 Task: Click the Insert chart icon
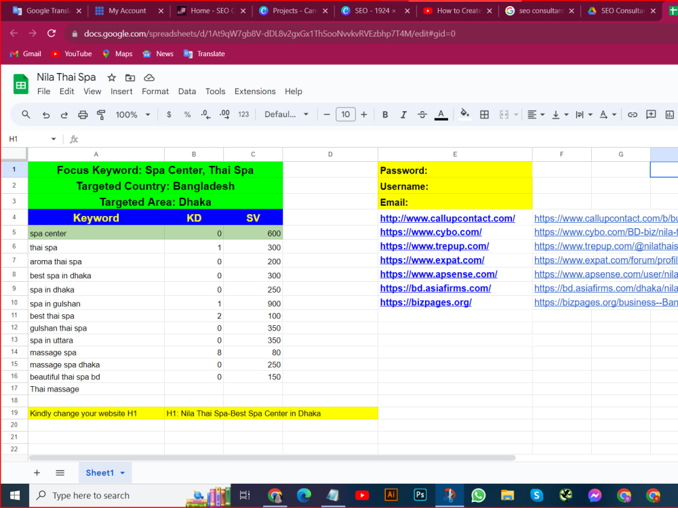pyautogui.click(x=669, y=114)
